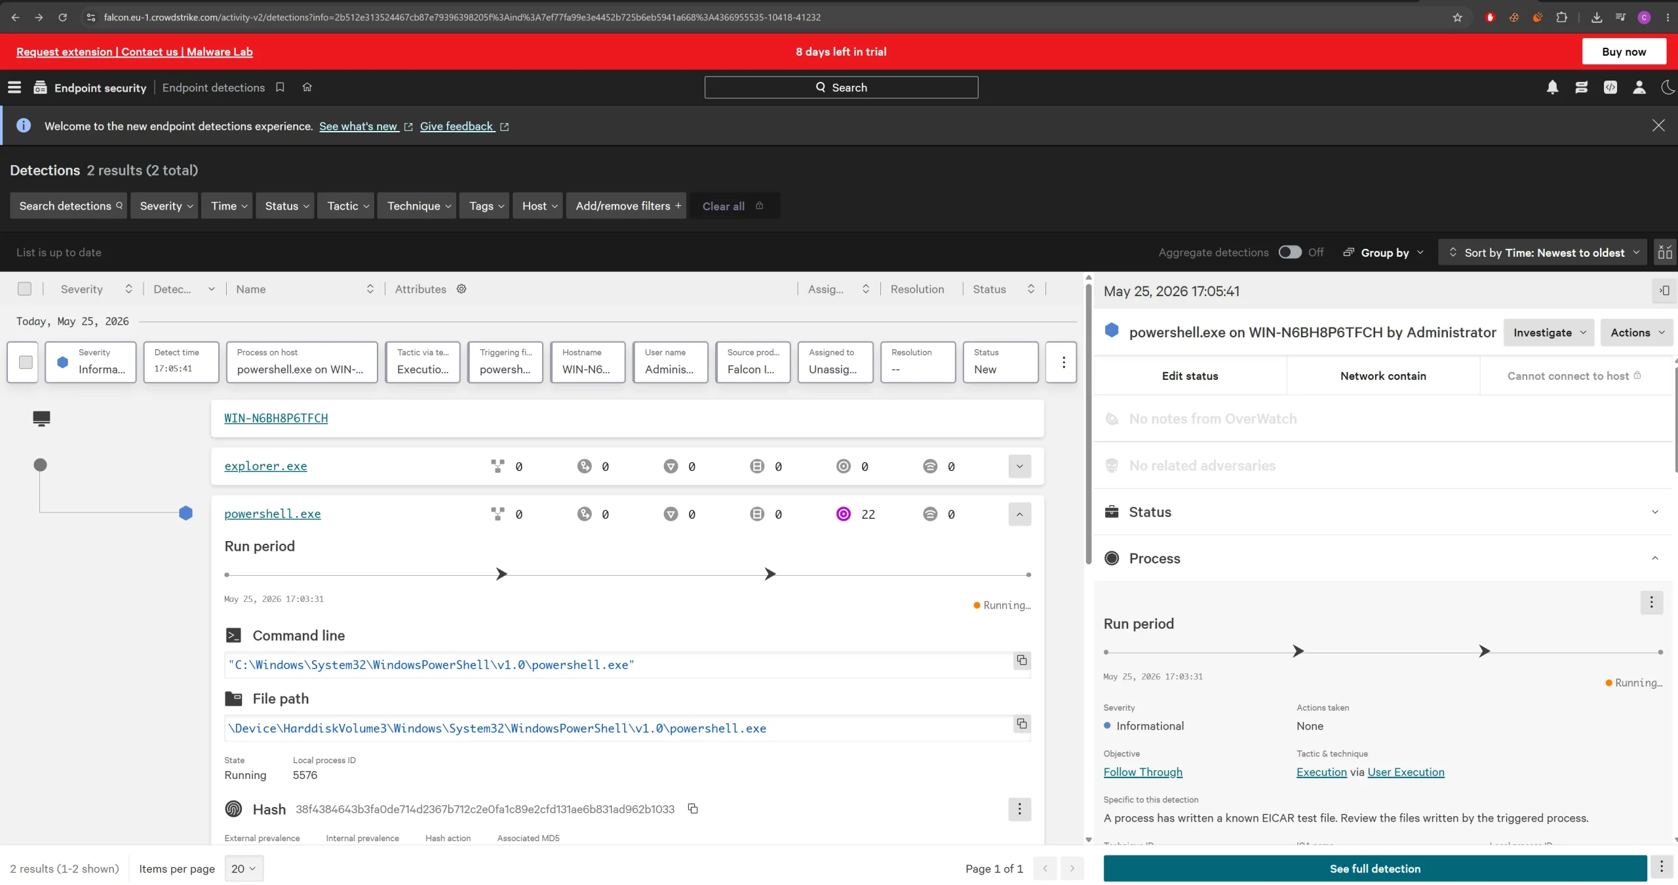
Task: Change Sort by Time order
Action: 1542,252
